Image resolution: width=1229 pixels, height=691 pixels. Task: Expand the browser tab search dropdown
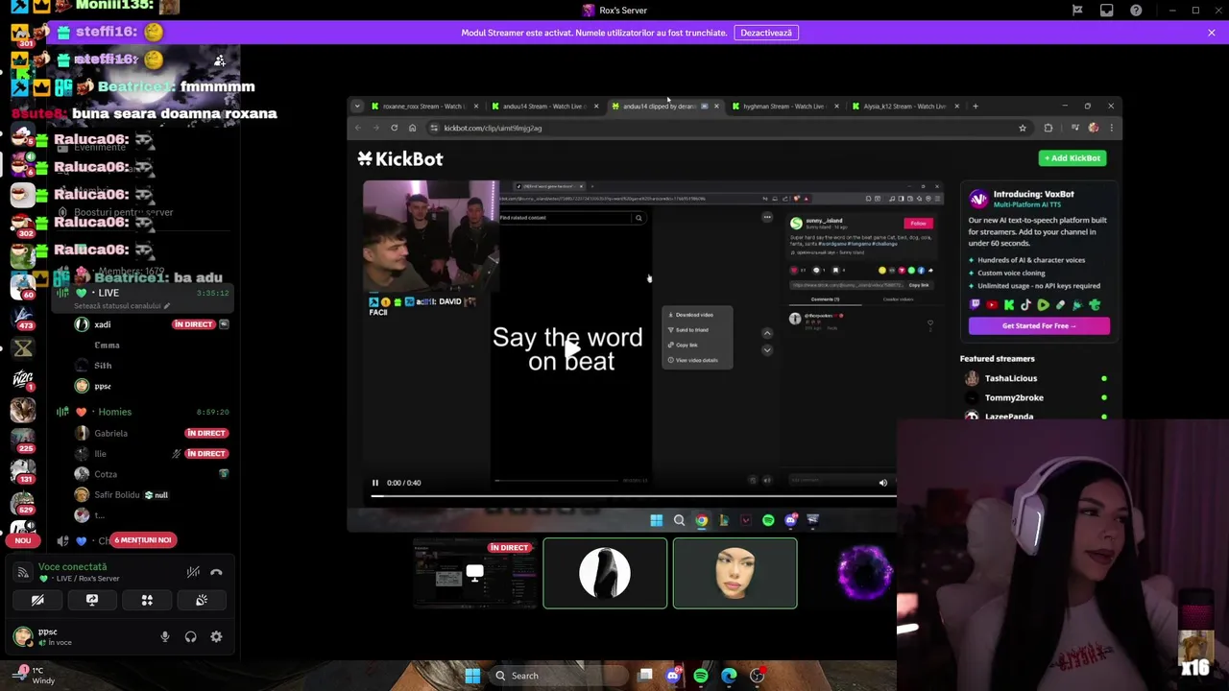pyautogui.click(x=357, y=107)
